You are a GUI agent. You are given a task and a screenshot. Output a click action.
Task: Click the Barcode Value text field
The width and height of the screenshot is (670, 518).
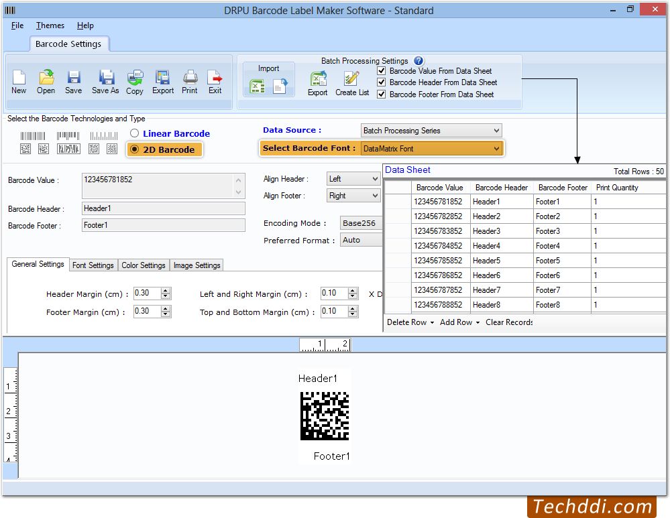(163, 186)
